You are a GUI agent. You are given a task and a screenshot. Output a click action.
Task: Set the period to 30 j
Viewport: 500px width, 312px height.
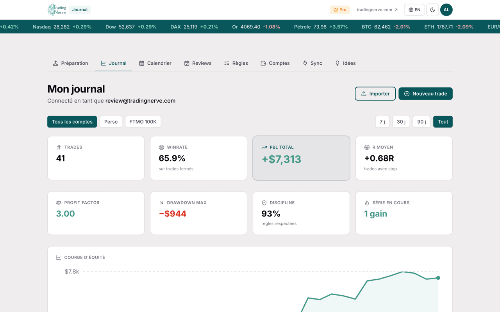pos(401,122)
